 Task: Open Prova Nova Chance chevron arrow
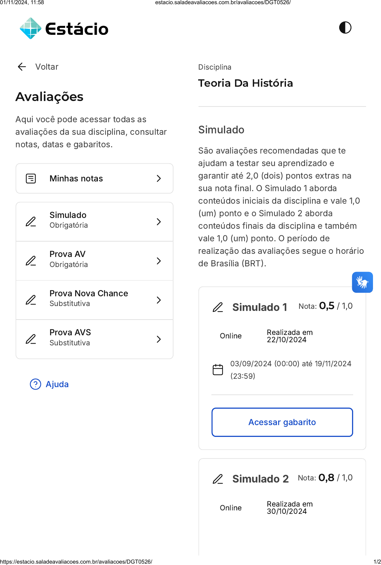pyautogui.click(x=159, y=300)
